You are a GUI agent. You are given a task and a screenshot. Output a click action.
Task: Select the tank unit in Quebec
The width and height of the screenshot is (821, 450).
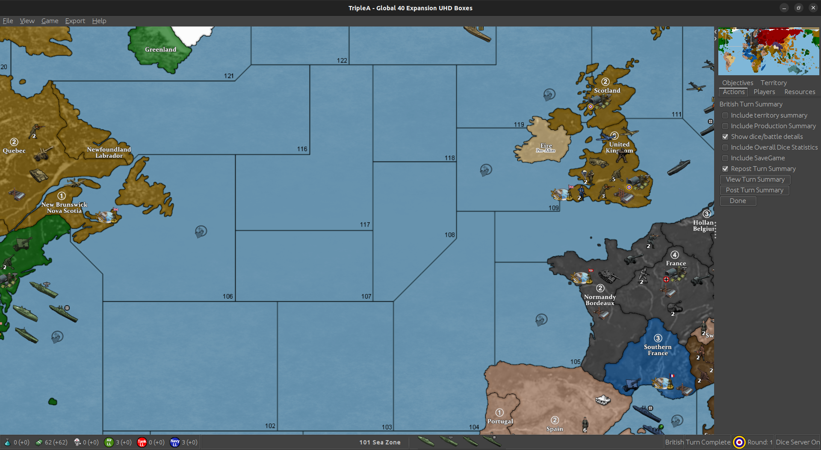click(39, 175)
